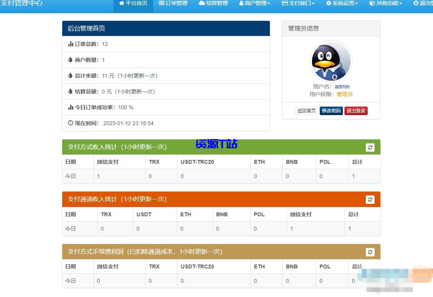The image size is (433, 297).
Task: Click the 修改密码 button
Action: click(331, 110)
